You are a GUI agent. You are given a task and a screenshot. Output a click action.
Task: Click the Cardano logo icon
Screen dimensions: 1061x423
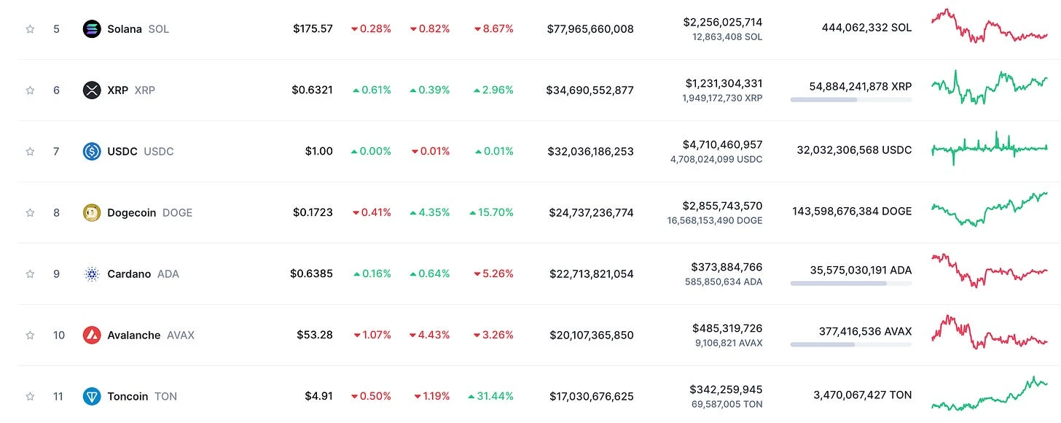click(92, 274)
